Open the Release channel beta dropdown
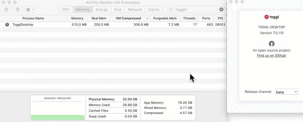Image resolution: width=303 pixels, height=122 pixels. (286, 92)
